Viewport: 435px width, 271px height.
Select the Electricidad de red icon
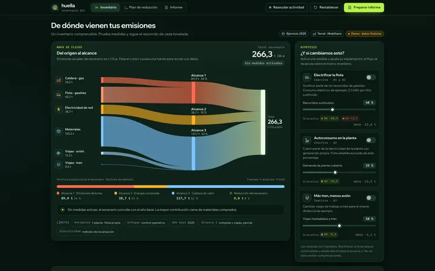tap(59, 110)
